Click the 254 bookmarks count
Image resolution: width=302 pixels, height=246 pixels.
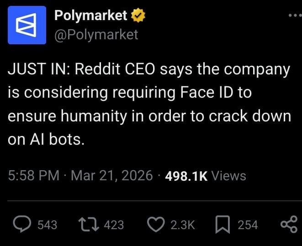click(248, 225)
